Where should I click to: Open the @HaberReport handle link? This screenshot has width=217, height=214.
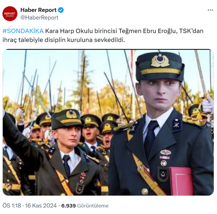point(39,18)
